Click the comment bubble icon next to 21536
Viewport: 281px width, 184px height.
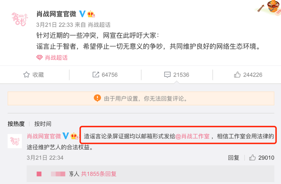(x=167, y=75)
